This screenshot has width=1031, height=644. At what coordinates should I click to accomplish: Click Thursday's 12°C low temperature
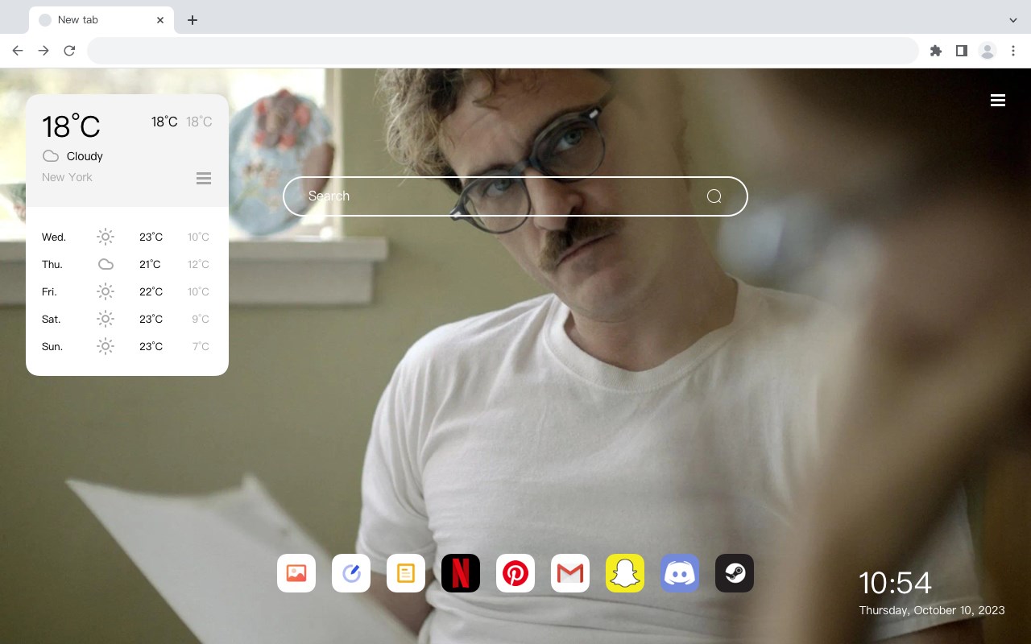[x=199, y=264]
